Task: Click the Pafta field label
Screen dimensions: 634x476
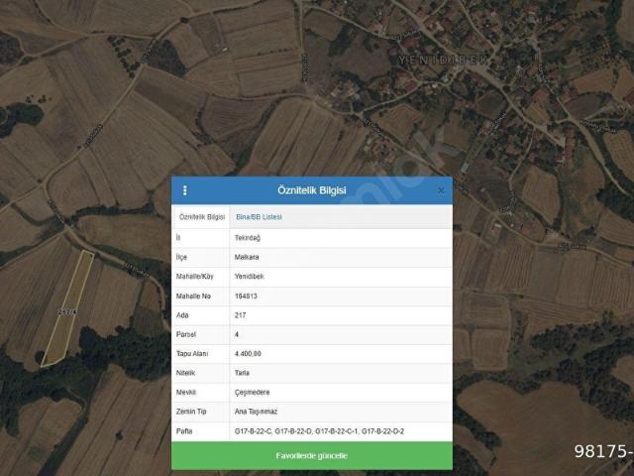Action: 184,431
